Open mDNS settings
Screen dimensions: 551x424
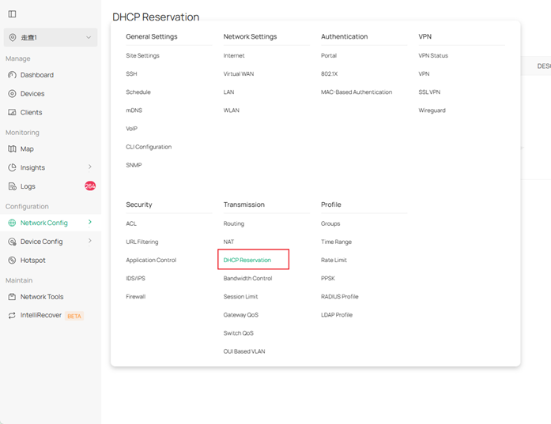pos(134,111)
